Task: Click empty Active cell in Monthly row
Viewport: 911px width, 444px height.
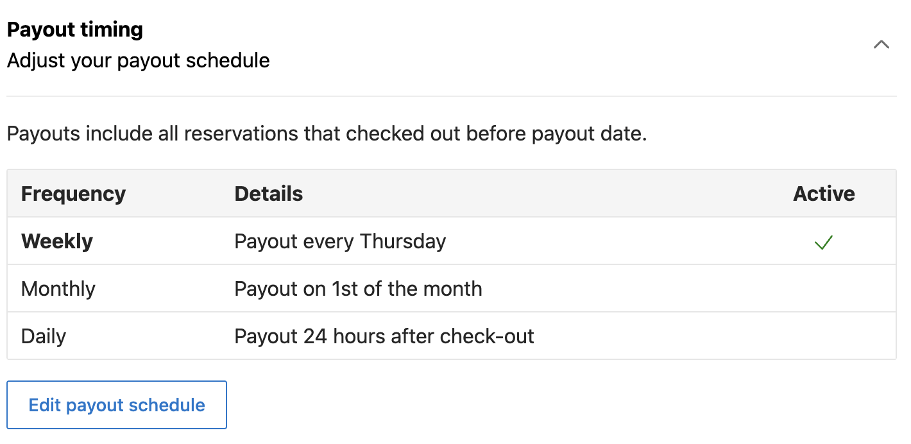Action: [x=824, y=289]
